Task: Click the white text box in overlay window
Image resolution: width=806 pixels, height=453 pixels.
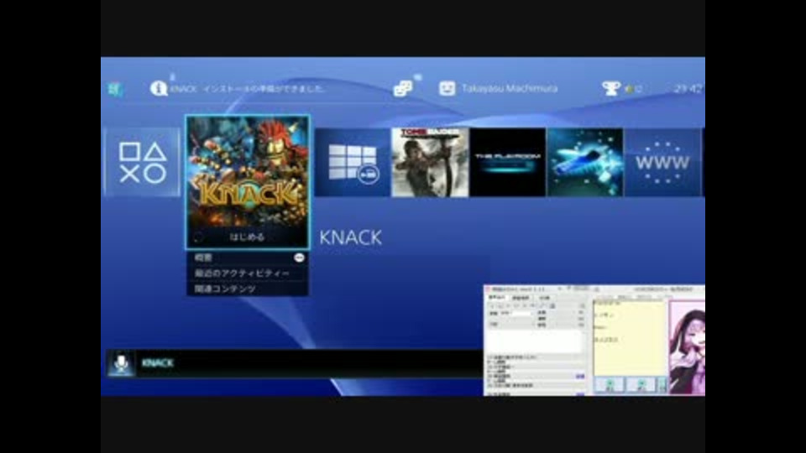Action: 535,341
